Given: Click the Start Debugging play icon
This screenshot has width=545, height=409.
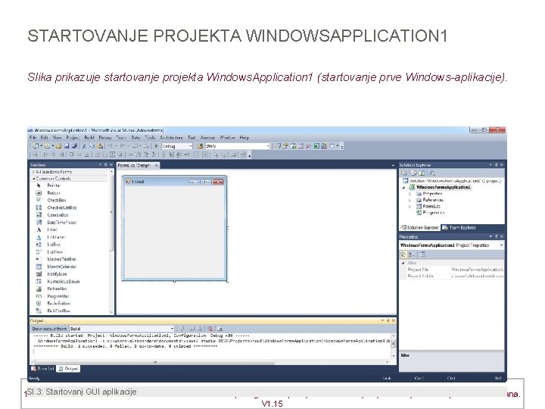Looking at the screenshot, I should click(157, 146).
